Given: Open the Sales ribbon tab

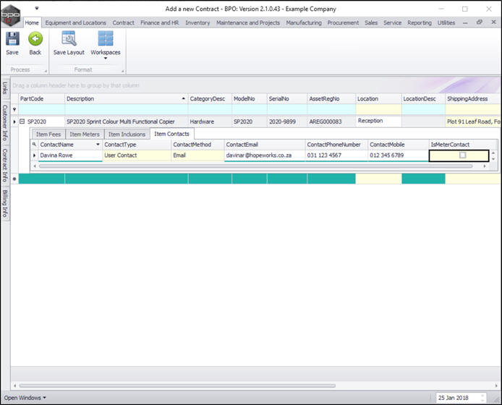Looking at the screenshot, I should pyautogui.click(x=371, y=22).
